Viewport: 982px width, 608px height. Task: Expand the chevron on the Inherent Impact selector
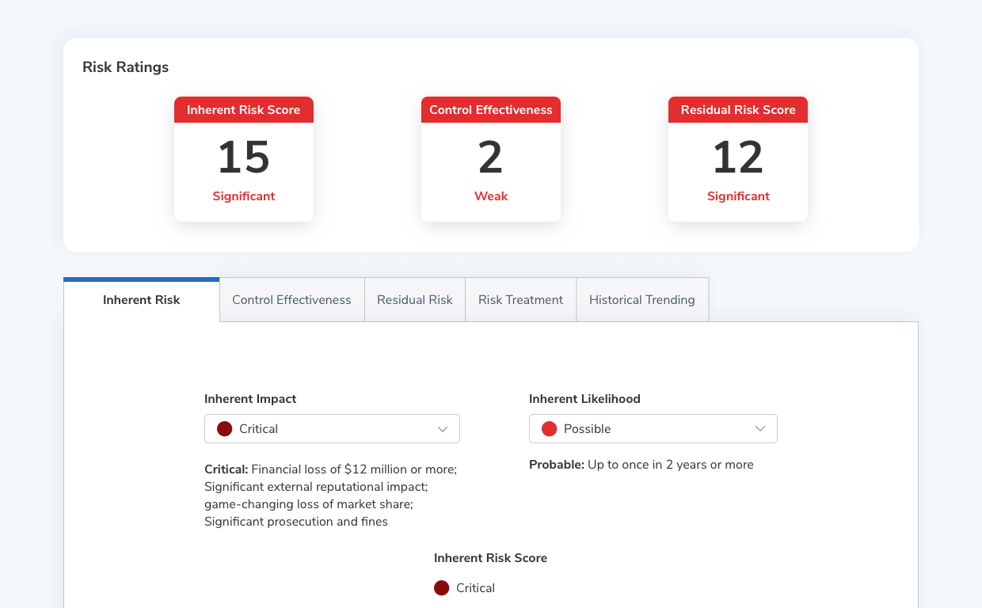(x=443, y=428)
